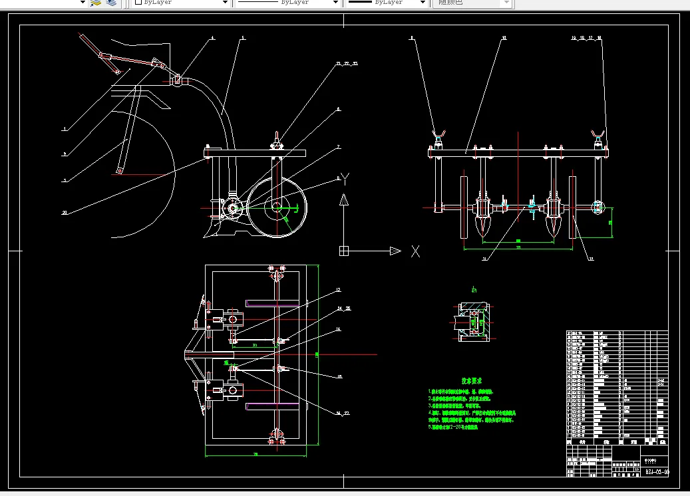Select the Y axis label

[x=345, y=179]
